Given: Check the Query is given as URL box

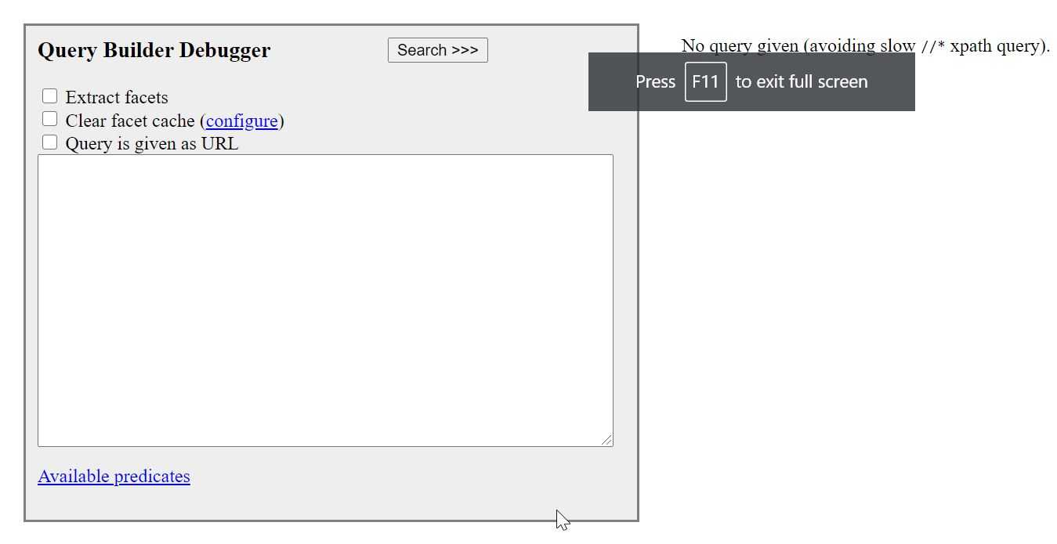Looking at the screenshot, I should [50, 142].
